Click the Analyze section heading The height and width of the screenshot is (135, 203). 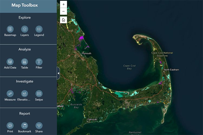(25, 49)
